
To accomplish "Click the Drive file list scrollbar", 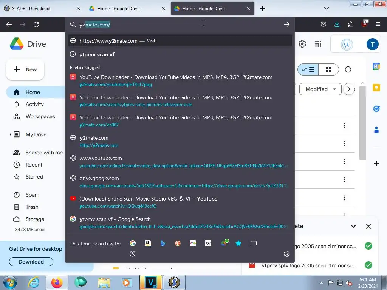I will pyautogui.click(x=362, y=123).
